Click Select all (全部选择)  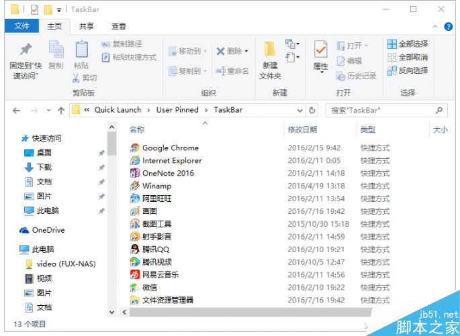click(407, 44)
